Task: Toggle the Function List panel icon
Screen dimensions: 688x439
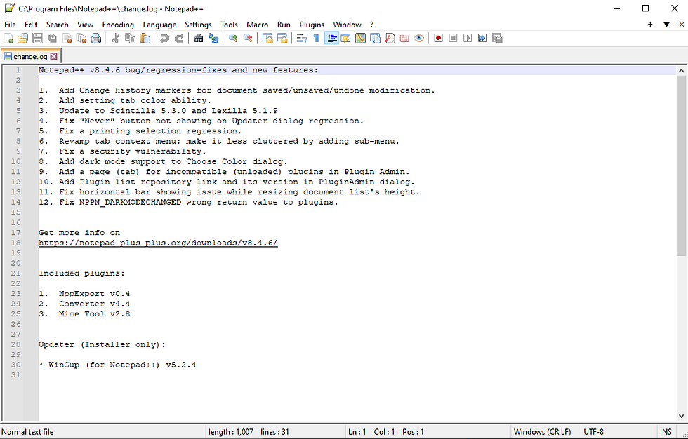Action: 390,39
